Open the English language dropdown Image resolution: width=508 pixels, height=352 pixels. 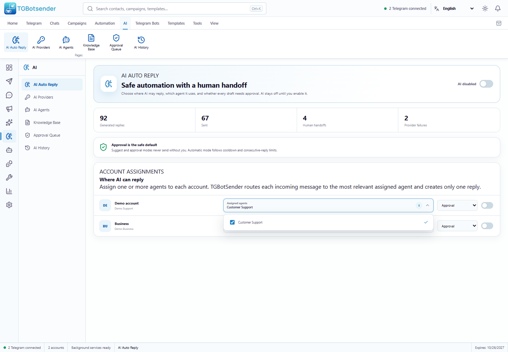[454, 8]
